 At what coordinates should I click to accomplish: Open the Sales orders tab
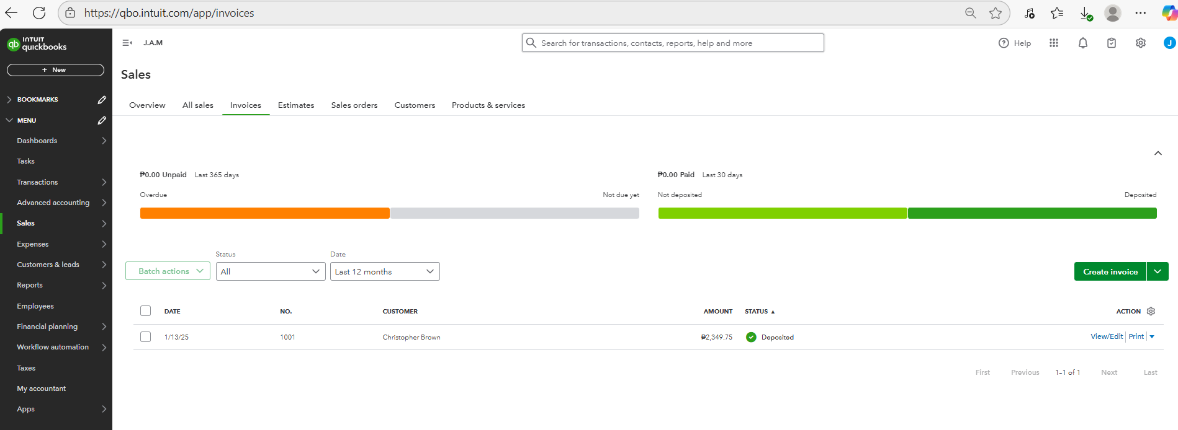354,105
